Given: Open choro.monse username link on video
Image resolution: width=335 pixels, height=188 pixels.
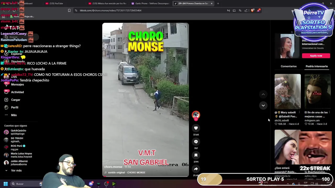Looking at the screenshot, I should coord(113,167).
